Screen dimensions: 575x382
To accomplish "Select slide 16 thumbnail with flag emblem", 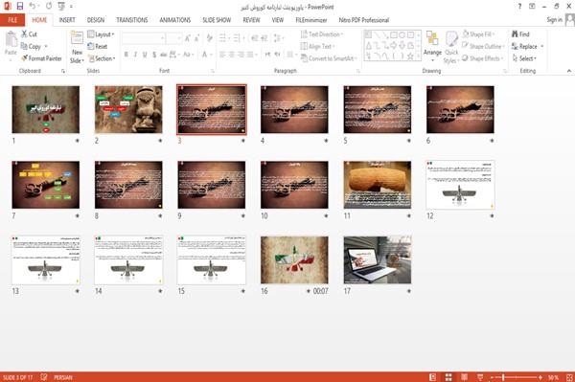I will [x=294, y=259].
